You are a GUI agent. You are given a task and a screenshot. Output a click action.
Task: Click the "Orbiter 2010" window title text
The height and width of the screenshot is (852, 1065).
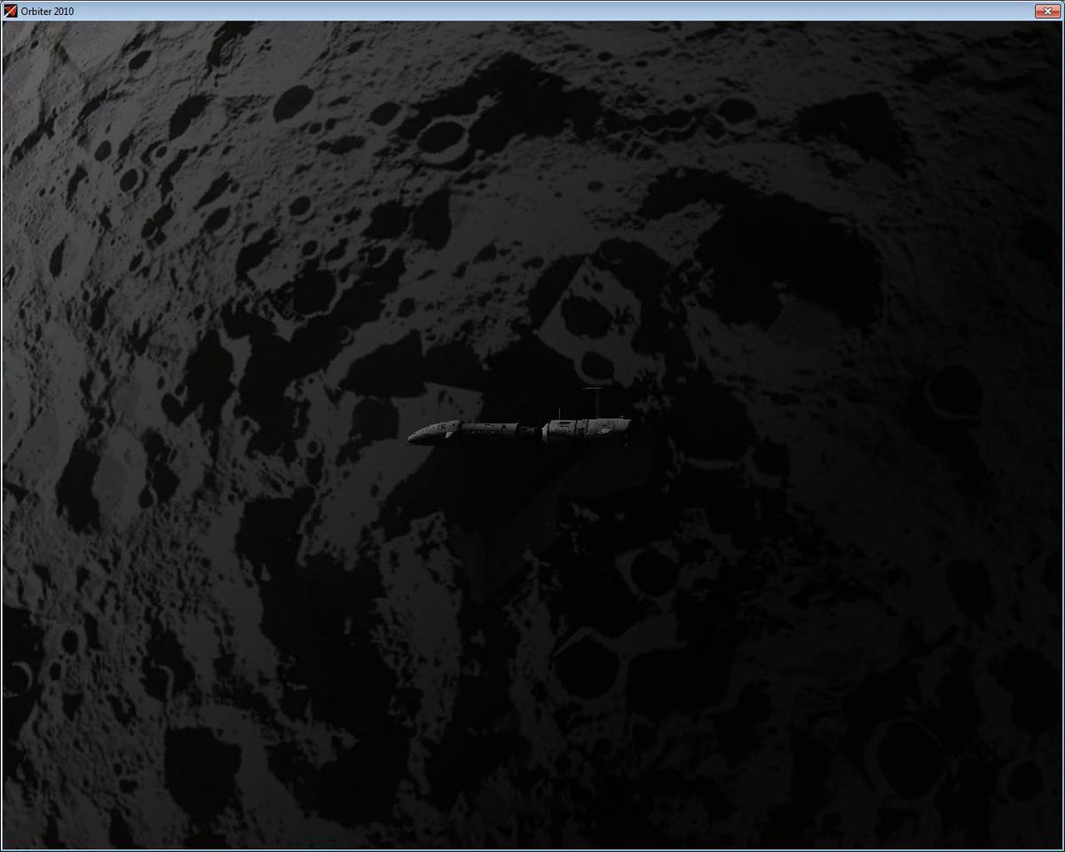(x=47, y=12)
